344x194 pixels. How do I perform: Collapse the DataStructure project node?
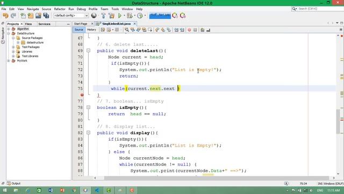[x=9, y=33]
